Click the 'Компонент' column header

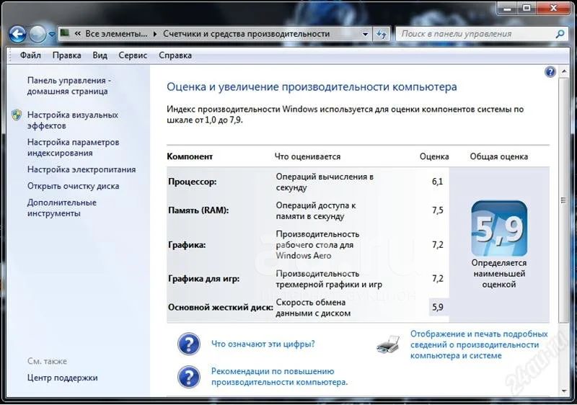(x=190, y=156)
